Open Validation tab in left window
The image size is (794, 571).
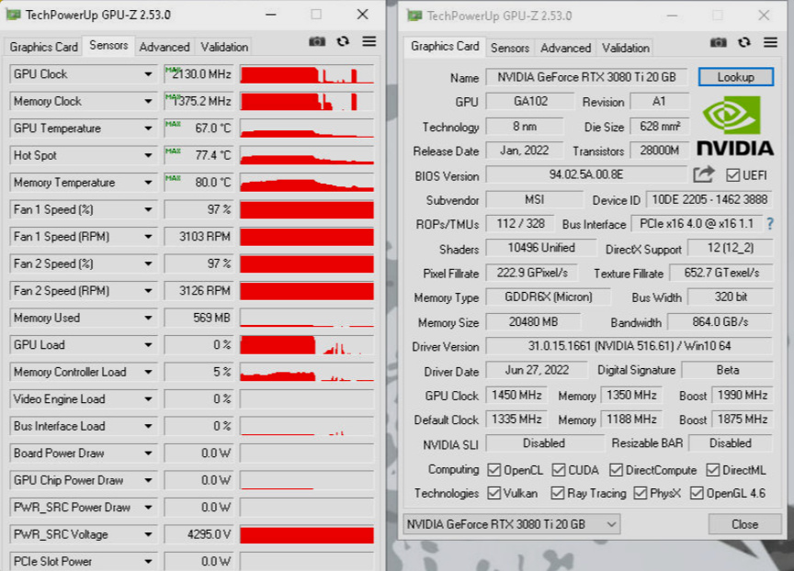[224, 47]
